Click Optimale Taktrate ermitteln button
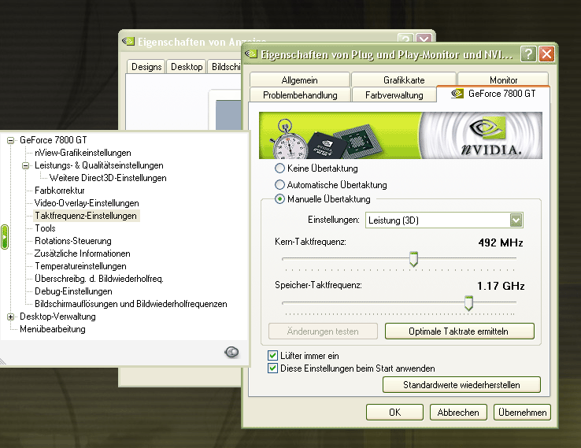The image size is (581, 448). point(460,331)
